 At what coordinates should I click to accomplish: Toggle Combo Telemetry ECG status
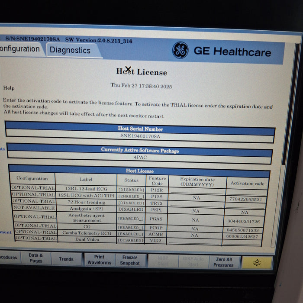pyautogui.click(x=131, y=234)
